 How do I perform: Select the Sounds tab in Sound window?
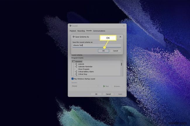[x=89, y=31]
